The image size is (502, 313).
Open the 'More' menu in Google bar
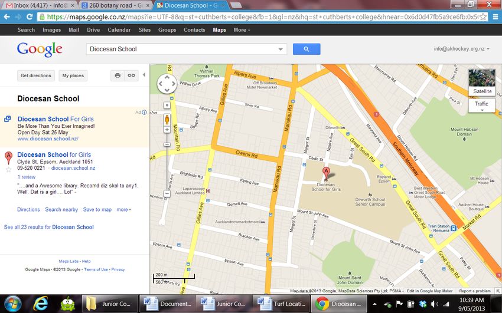(x=242, y=29)
